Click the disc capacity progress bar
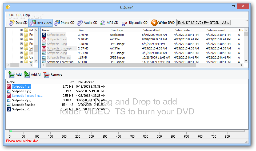 [127, 131]
